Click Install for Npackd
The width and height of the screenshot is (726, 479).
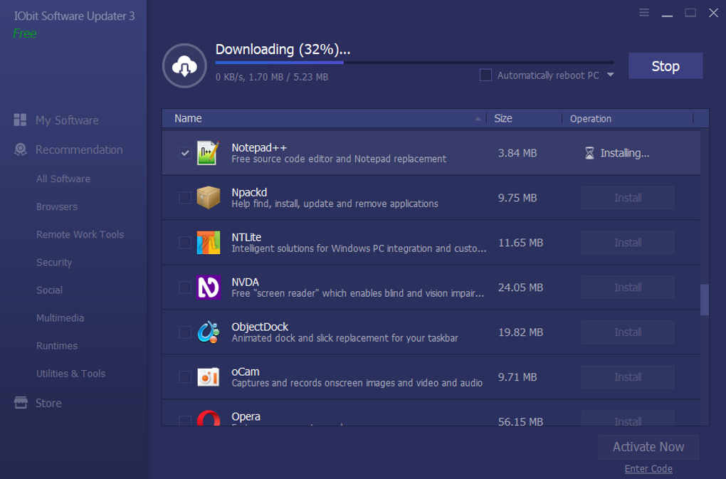coord(628,198)
